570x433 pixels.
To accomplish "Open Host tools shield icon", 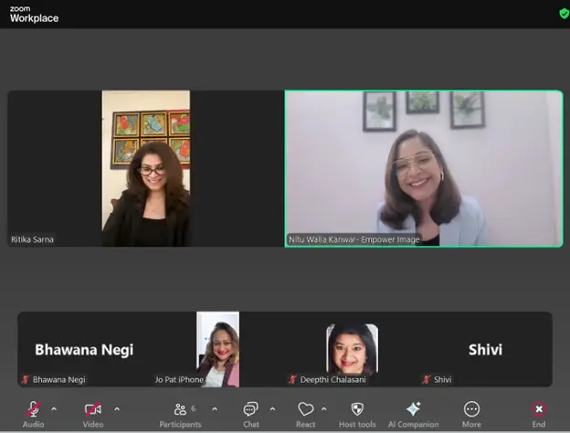I will pyautogui.click(x=357, y=410).
